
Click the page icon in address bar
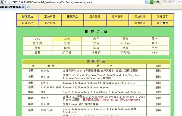click(x=2, y=2)
